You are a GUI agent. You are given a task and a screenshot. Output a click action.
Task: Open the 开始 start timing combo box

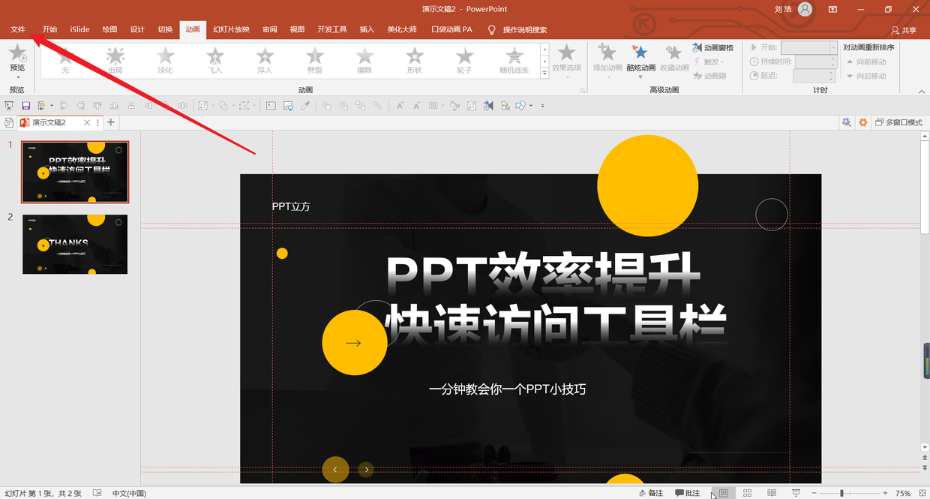point(808,47)
